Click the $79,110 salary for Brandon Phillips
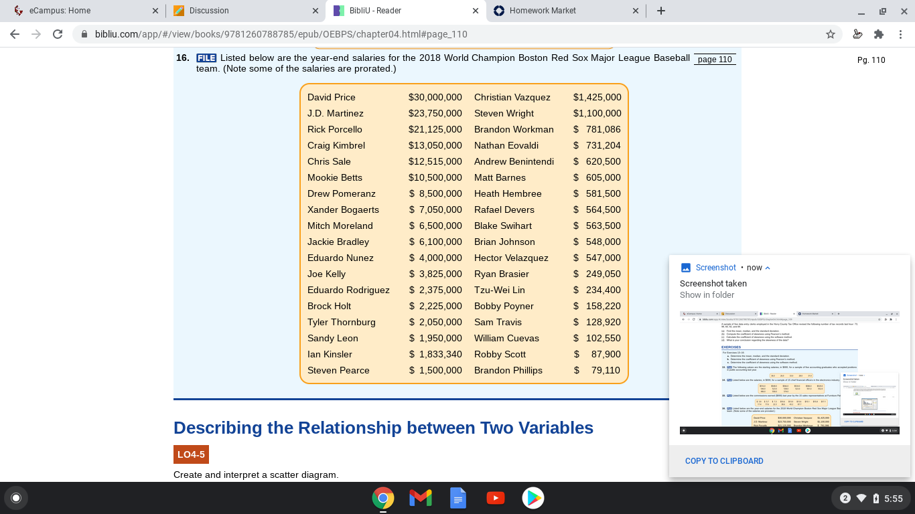The height and width of the screenshot is (514, 915). [597, 370]
